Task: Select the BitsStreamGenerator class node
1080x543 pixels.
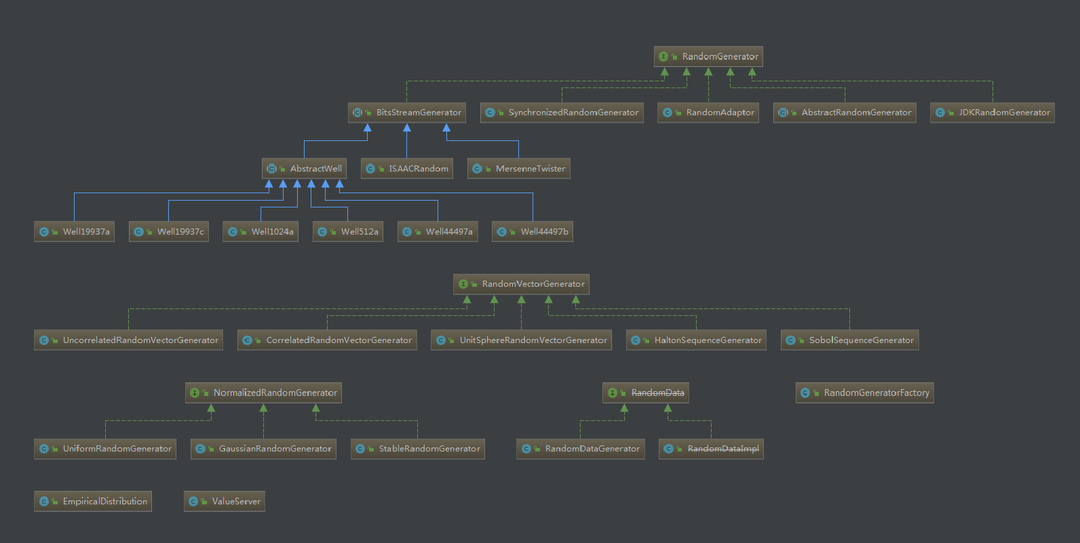Action: click(407, 113)
